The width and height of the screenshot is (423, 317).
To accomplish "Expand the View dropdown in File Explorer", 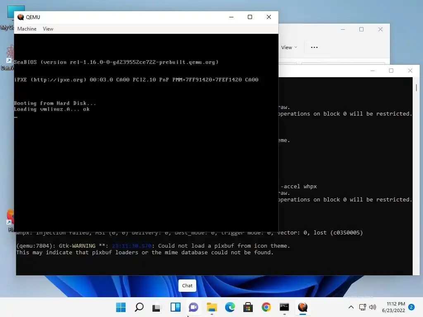I will click(289, 47).
